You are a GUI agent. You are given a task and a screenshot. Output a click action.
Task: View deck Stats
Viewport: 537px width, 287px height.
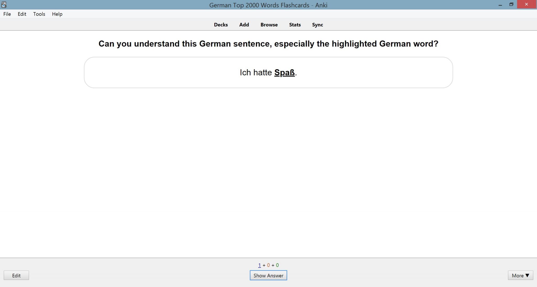pos(295,24)
